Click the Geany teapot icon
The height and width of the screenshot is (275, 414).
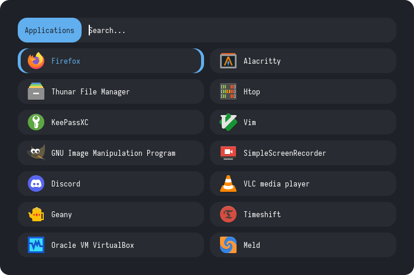click(x=36, y=214)
